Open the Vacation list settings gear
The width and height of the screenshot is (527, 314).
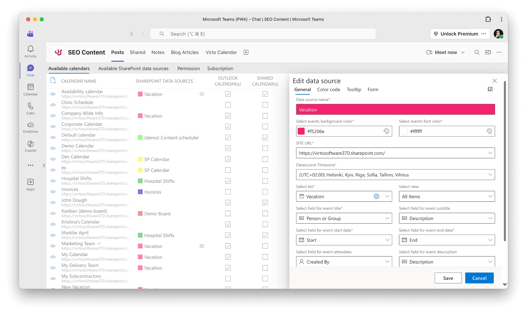click(376, 196)
